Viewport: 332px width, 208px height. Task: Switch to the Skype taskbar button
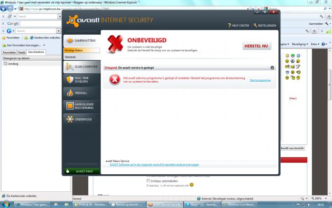pyautogui.click(x=202, y=204)
